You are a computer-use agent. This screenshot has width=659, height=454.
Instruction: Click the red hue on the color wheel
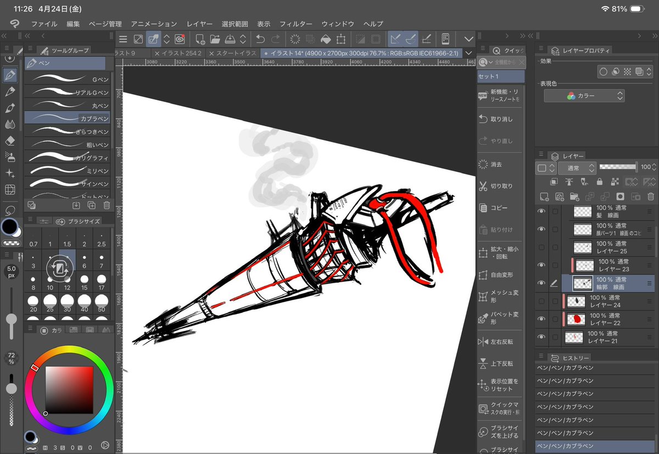click(35, 367)
